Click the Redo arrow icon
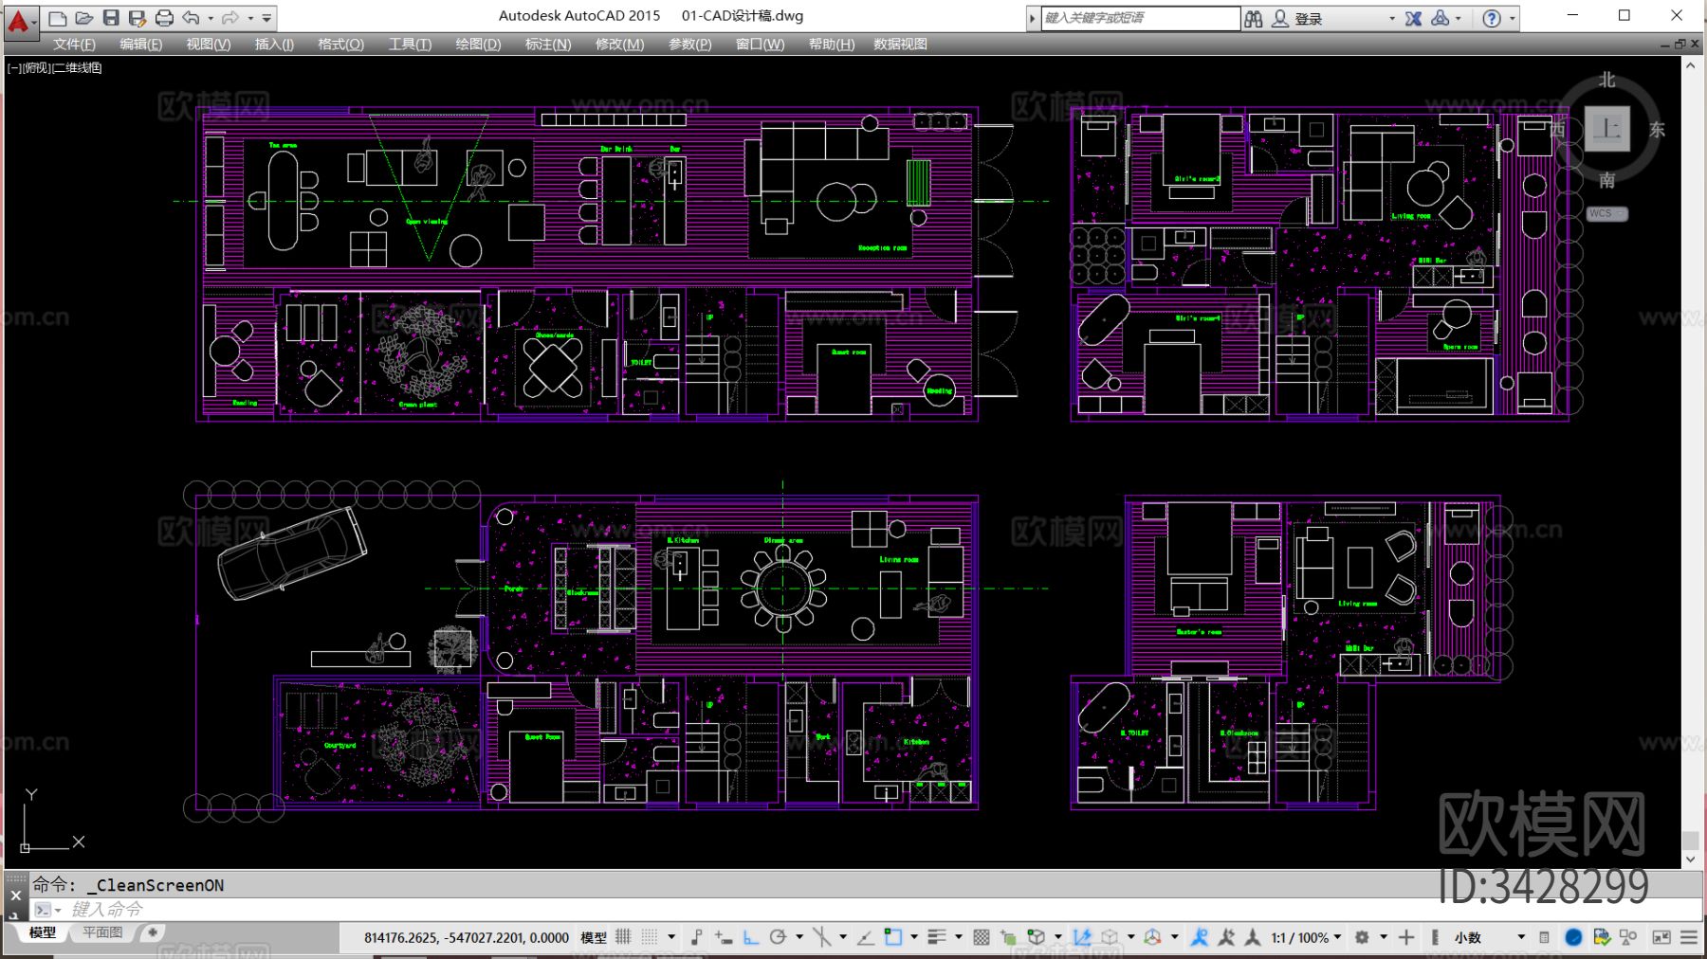The image size is (1707, 959). [229, 18]
